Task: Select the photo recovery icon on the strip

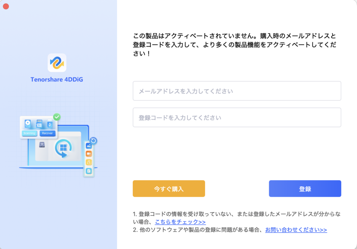Action: [89, 145]
